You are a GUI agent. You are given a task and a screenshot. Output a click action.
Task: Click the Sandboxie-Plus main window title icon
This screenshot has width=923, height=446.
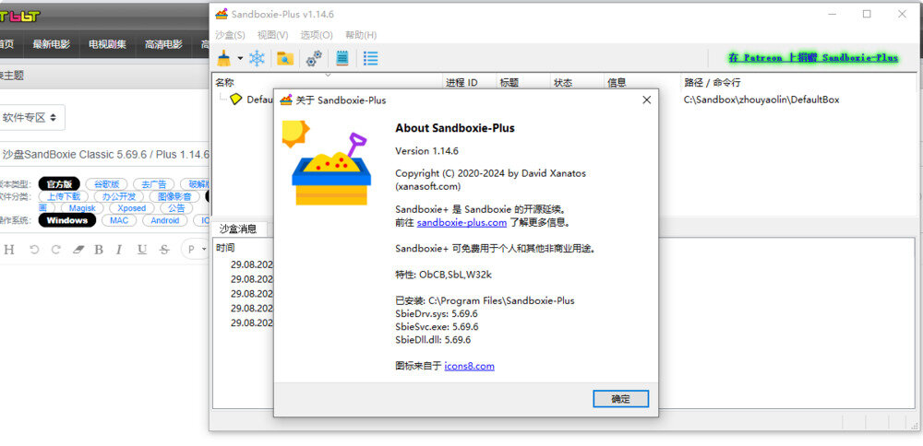pos(222,14)
